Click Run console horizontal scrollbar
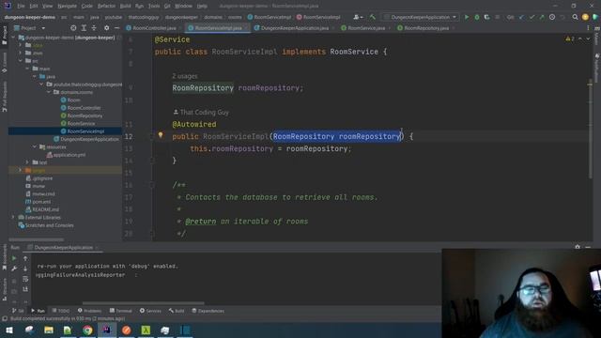 point(144,302)
